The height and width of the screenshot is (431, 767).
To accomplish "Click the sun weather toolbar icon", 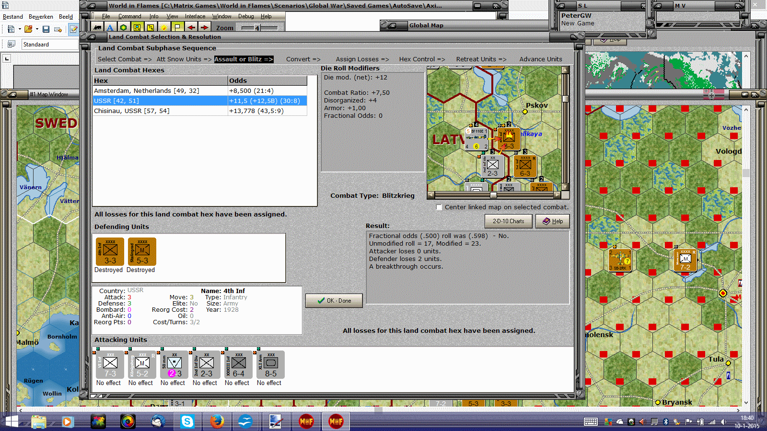I will click(164, 27).
